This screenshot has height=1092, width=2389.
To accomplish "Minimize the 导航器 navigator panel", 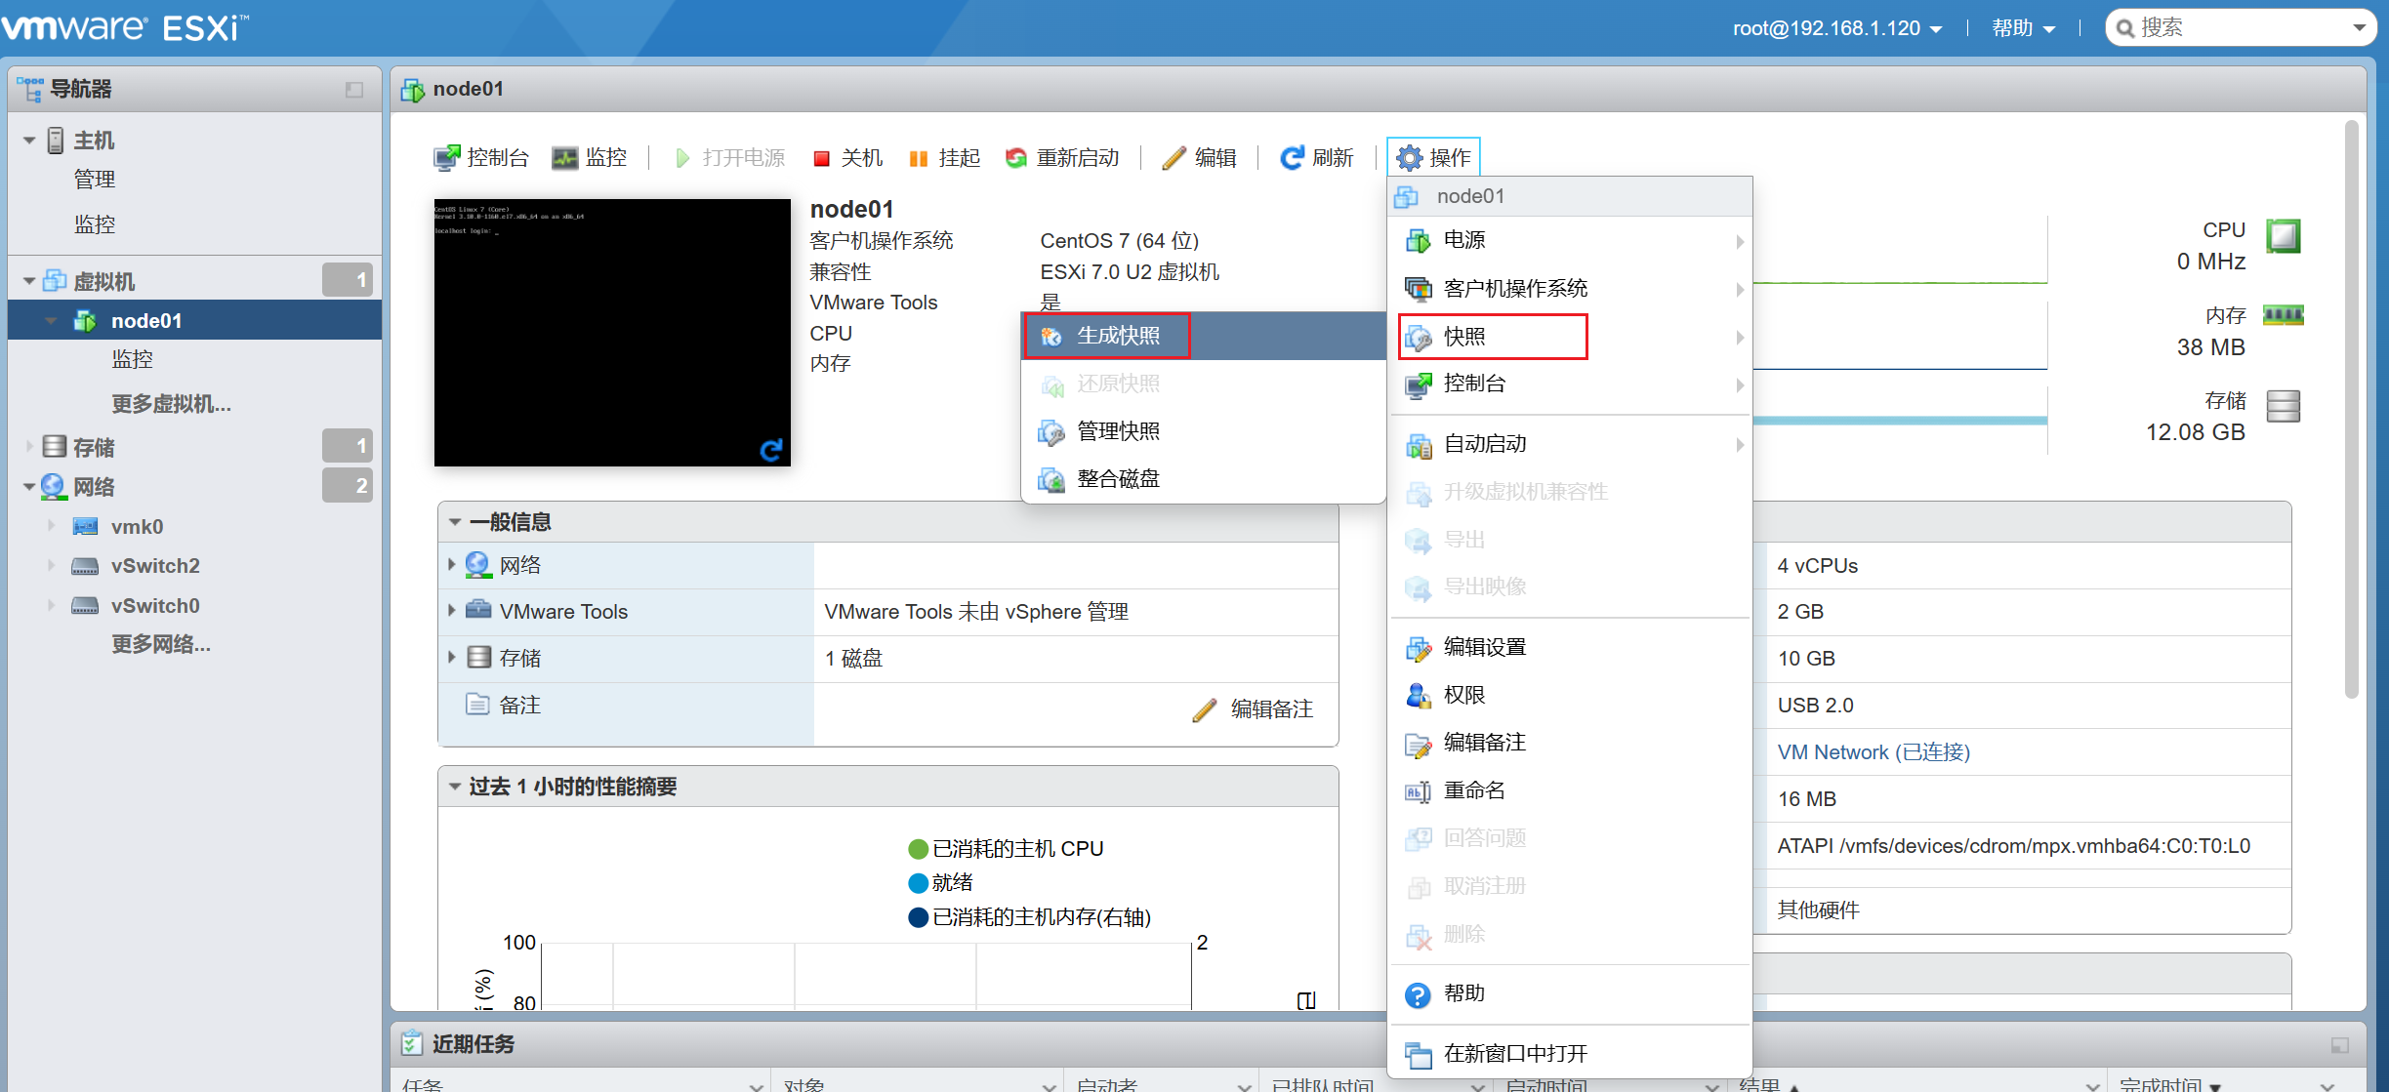I will pos(354,90).
